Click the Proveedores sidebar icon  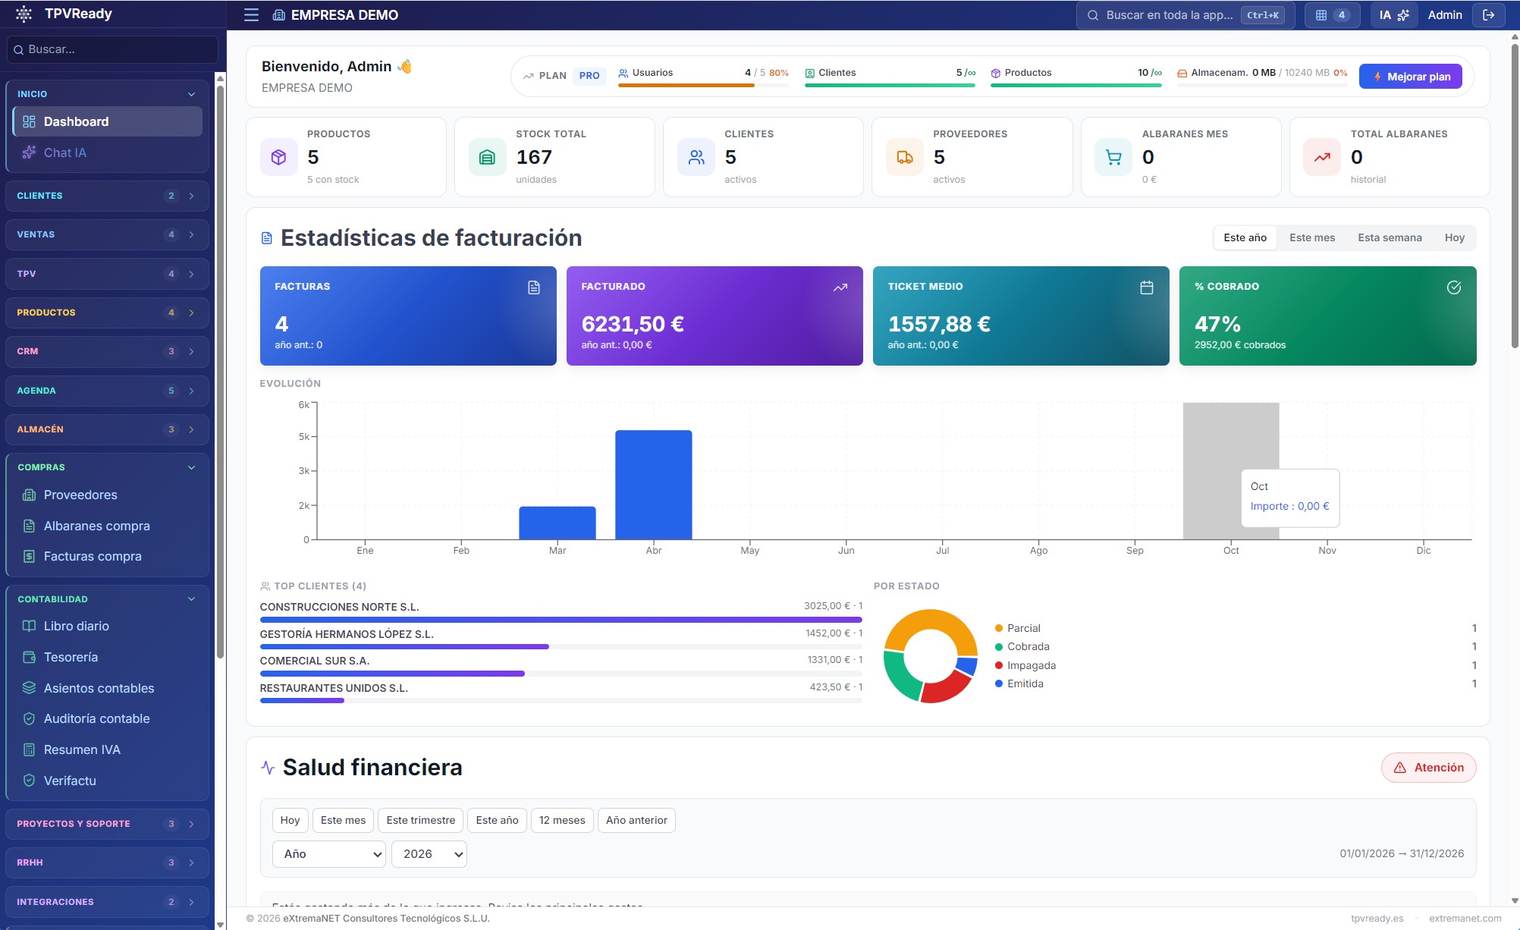tap(29, 495)
